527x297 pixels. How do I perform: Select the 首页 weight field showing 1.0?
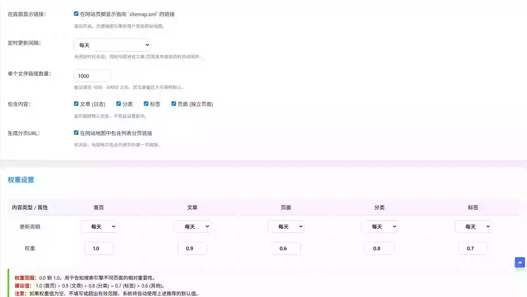99,248
